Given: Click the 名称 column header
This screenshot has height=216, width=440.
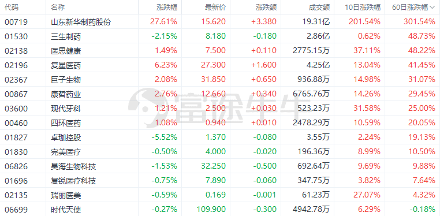Looking at the screenshot, I should coord(57,8).
